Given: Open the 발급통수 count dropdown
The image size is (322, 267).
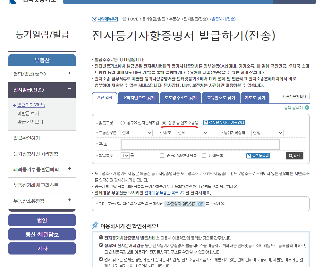Looking at the screenshot, I should coord(125,156).
